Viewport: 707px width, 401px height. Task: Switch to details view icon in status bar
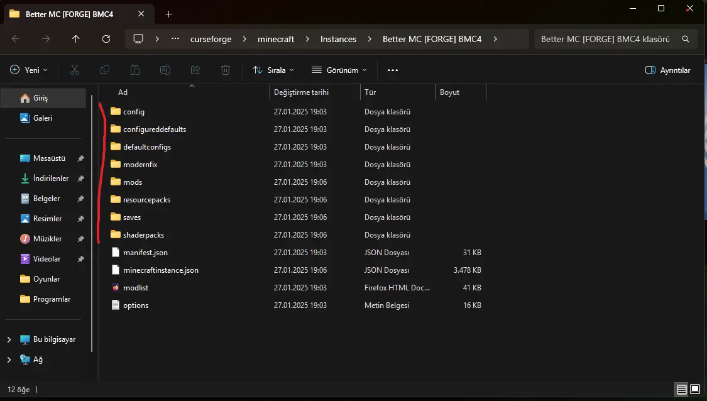(682, 389)
